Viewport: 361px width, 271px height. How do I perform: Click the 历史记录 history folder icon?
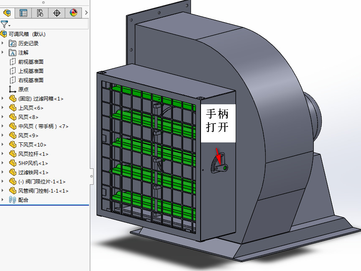[13, 43]
